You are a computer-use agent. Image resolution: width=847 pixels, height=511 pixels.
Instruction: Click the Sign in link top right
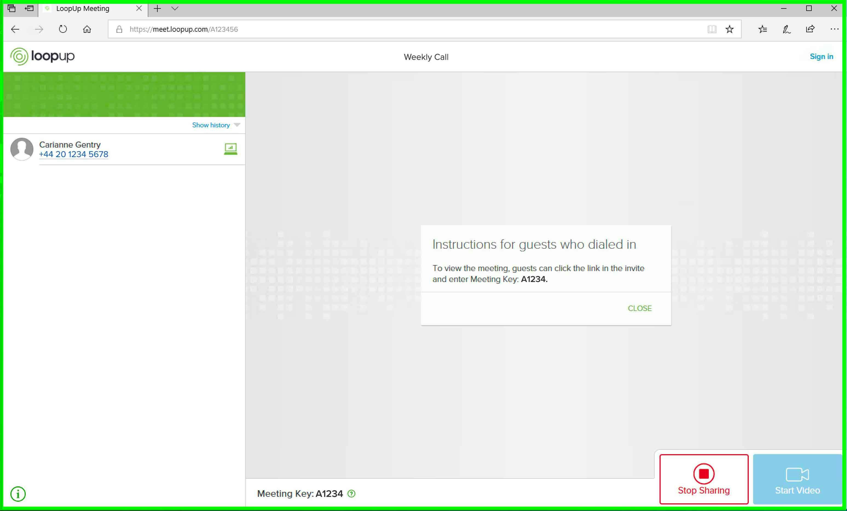[822, 56]
